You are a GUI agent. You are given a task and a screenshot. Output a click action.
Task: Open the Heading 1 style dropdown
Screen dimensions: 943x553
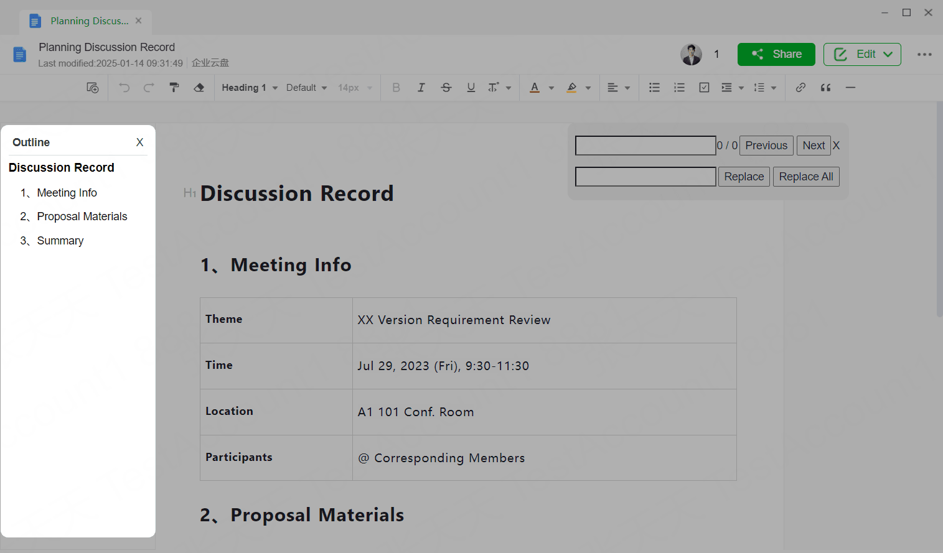(250, 88)
